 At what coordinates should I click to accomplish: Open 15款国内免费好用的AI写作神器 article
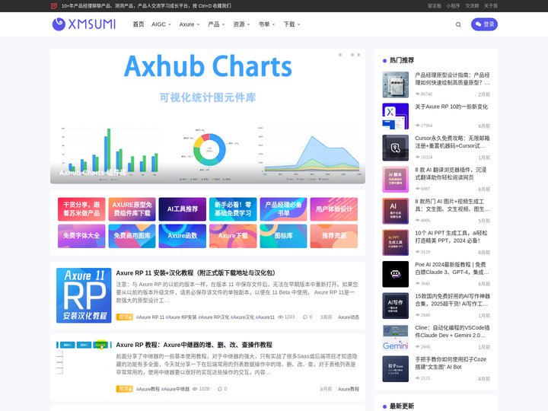click(452, 300)
